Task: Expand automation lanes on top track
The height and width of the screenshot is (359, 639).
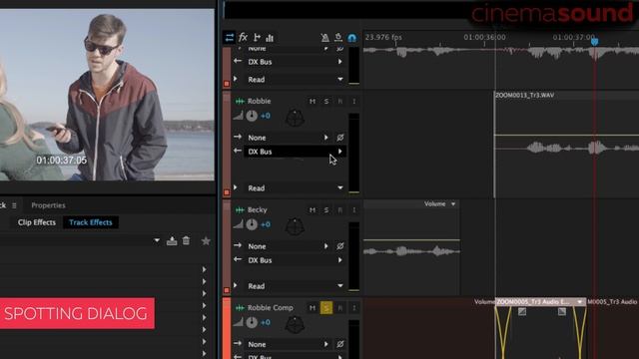Action: coord(236,79)
